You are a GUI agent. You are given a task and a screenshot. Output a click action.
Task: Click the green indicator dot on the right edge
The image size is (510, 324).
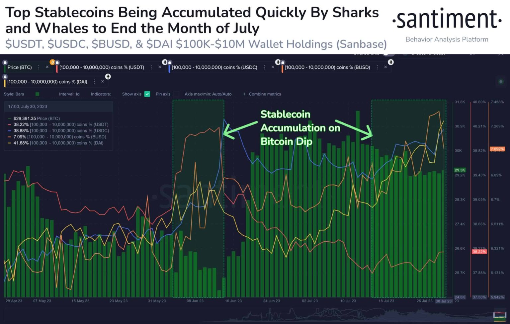pos(501,81)
